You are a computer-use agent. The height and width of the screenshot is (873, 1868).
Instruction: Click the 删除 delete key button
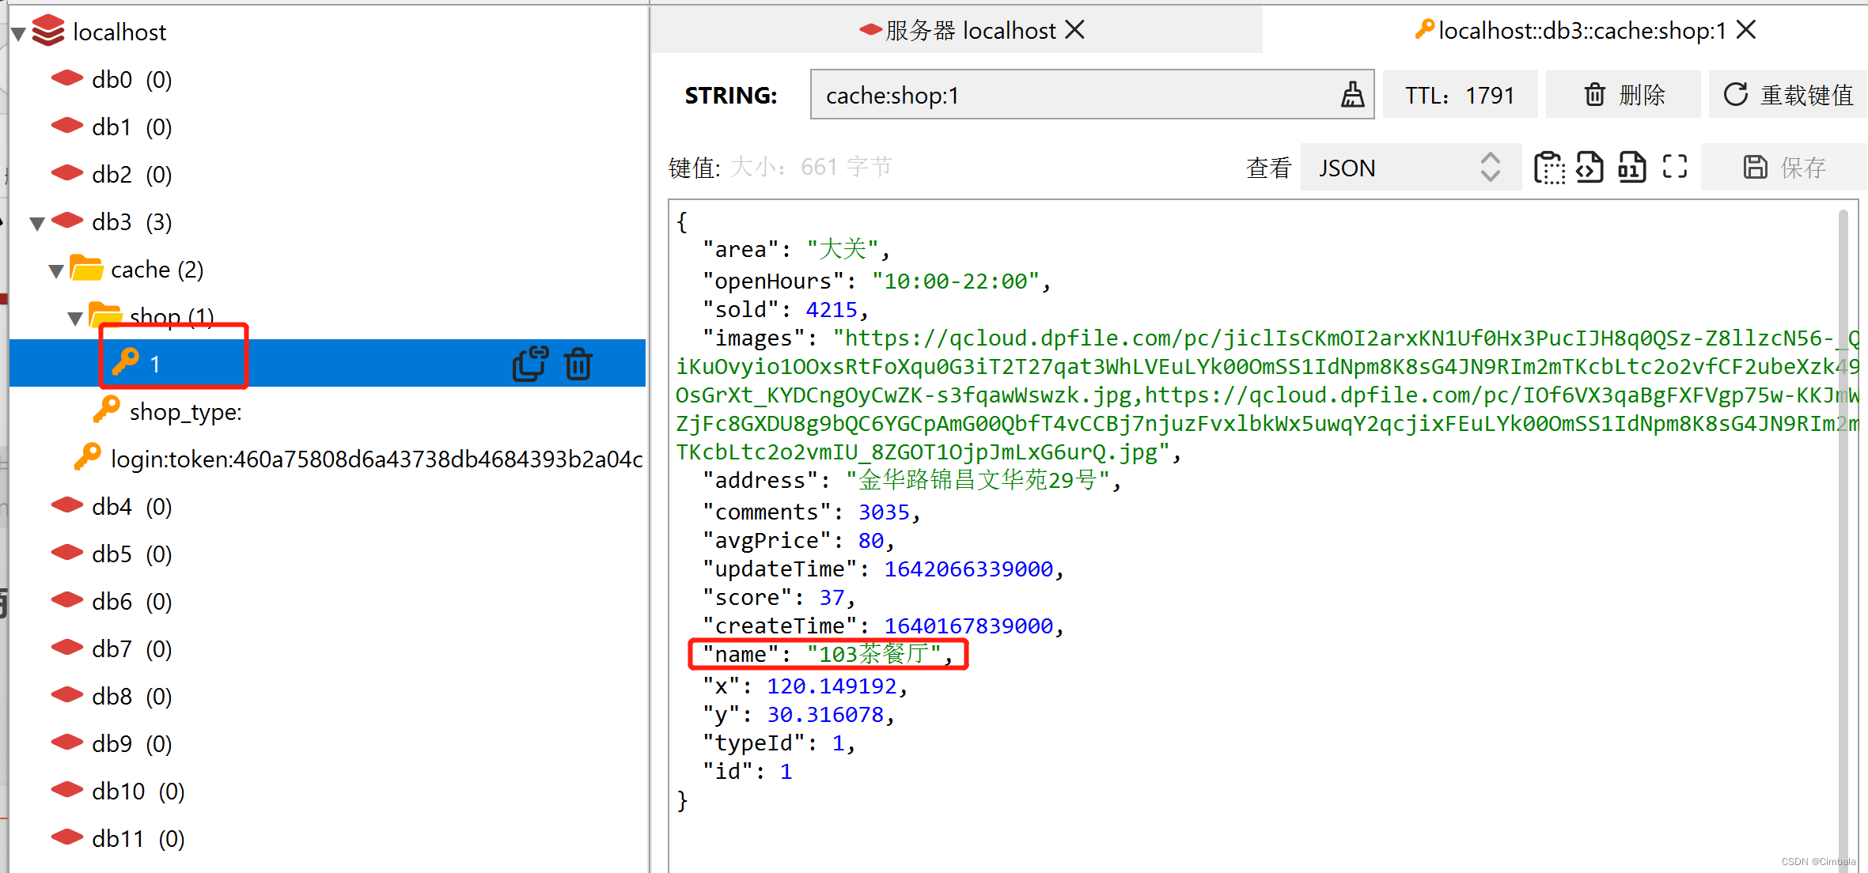[1624, 95]
